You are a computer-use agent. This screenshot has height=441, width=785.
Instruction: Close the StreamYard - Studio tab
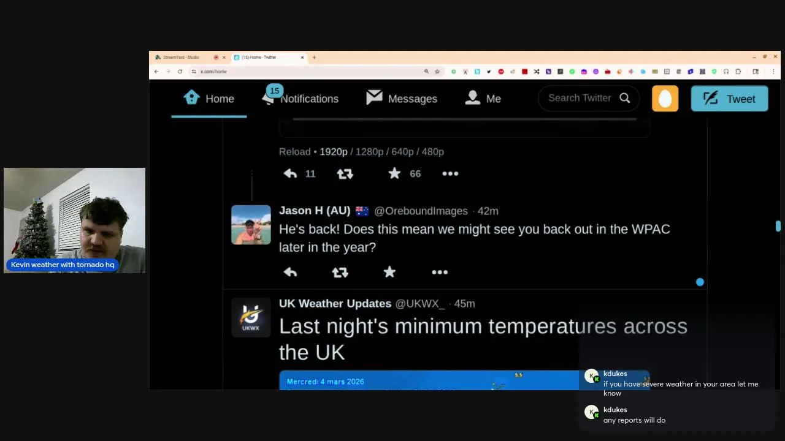[x=224, y=57]
